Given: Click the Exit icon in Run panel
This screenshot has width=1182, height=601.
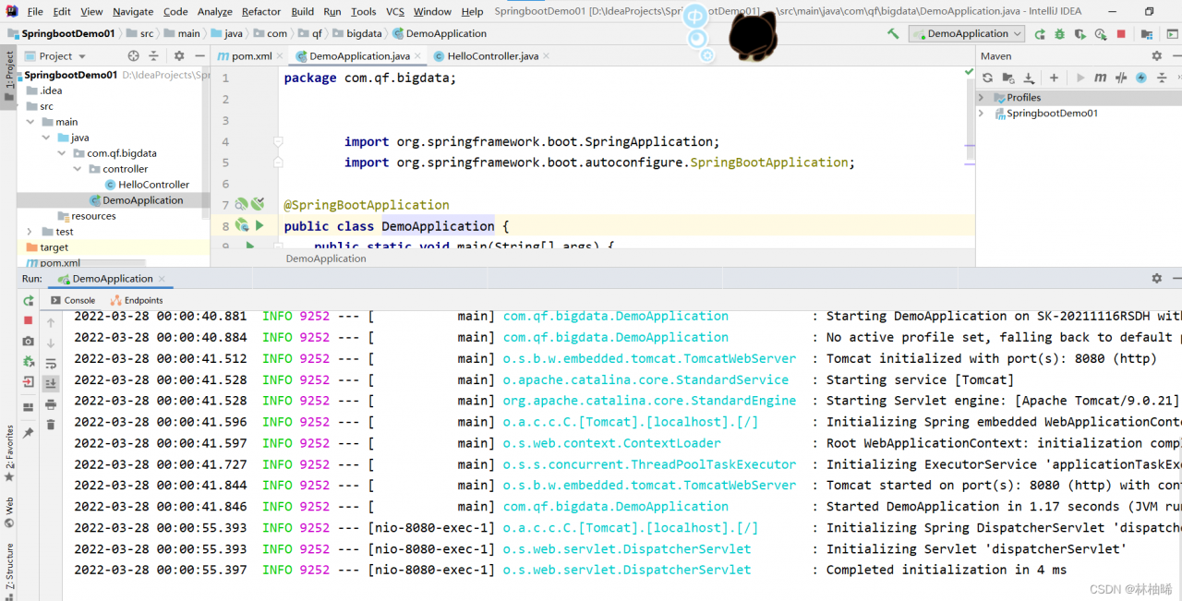Looking at the screenshot, I should [x=29, y=381].
